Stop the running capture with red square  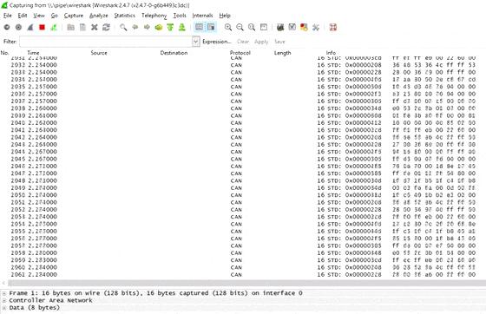[x=43, y=27]
